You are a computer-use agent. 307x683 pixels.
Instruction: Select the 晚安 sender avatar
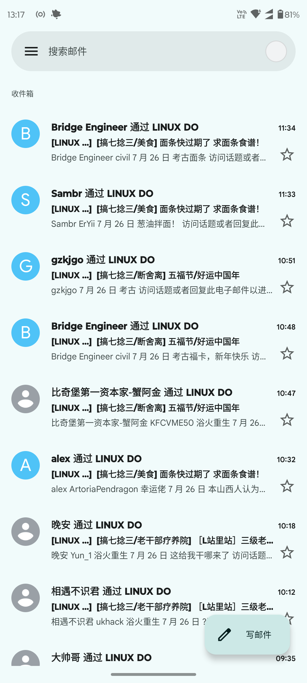point(26,532)
